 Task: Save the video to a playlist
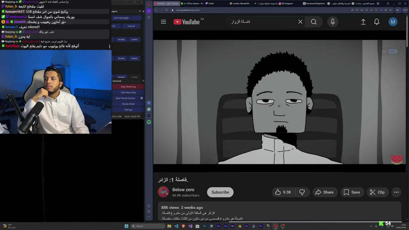(x=352, y=192)
